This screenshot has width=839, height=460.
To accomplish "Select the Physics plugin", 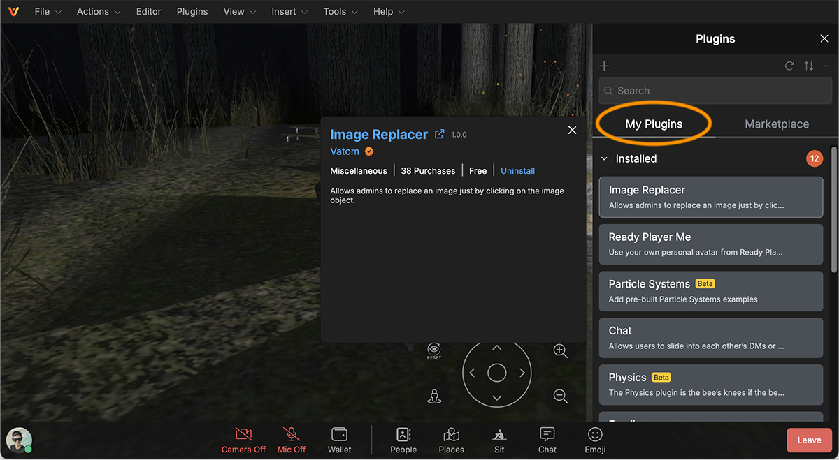I will (x=711, y=385).
